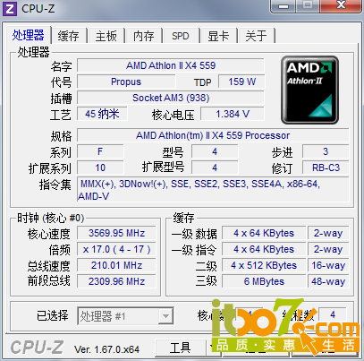Click the version text Ver. 1.67.0.x64
Image resolution: width=364 pixels, height=361 pixels.
pos(106,349)
